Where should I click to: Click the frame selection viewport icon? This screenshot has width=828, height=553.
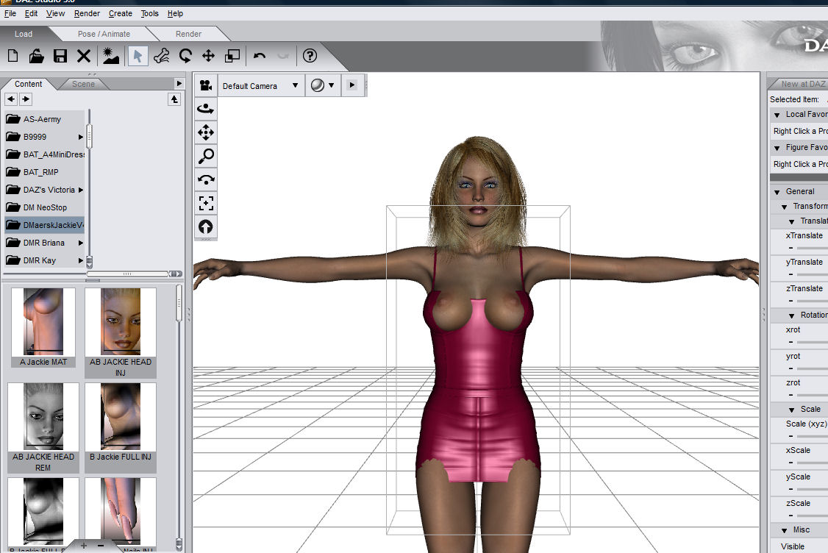206,202
